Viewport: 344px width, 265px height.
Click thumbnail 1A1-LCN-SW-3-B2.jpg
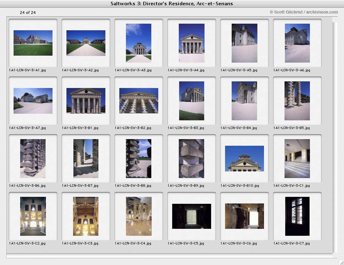click(x=139, y=101)
